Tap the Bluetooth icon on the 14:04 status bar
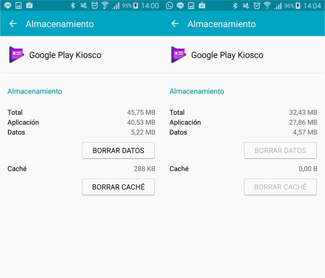This screenshot has width=325, height=278. (235, 5)
